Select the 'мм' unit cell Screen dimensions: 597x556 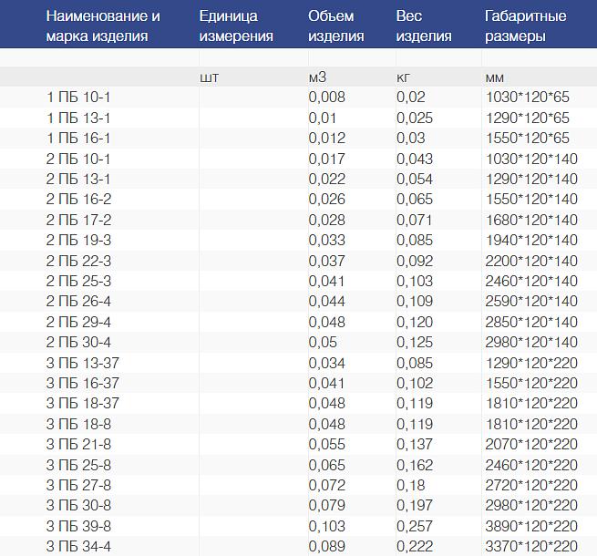click(496, 77)
